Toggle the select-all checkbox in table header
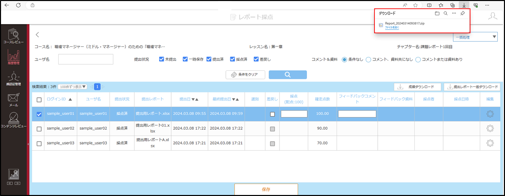Viewport: 505px width, 196px height. pyautogui.click(x=39, y=100)
